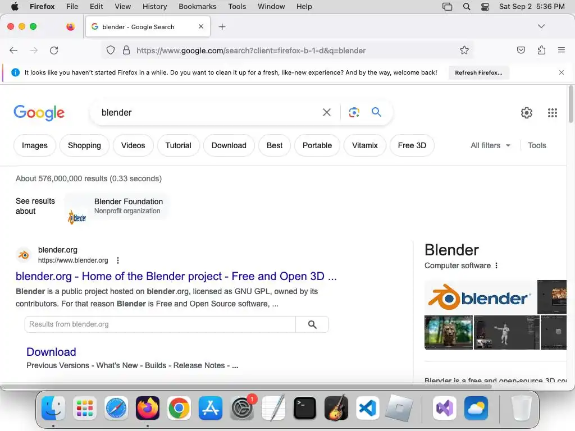Reload the current page
The width and height of the screenshot is (575, 431).
click(x=54, y=50)
